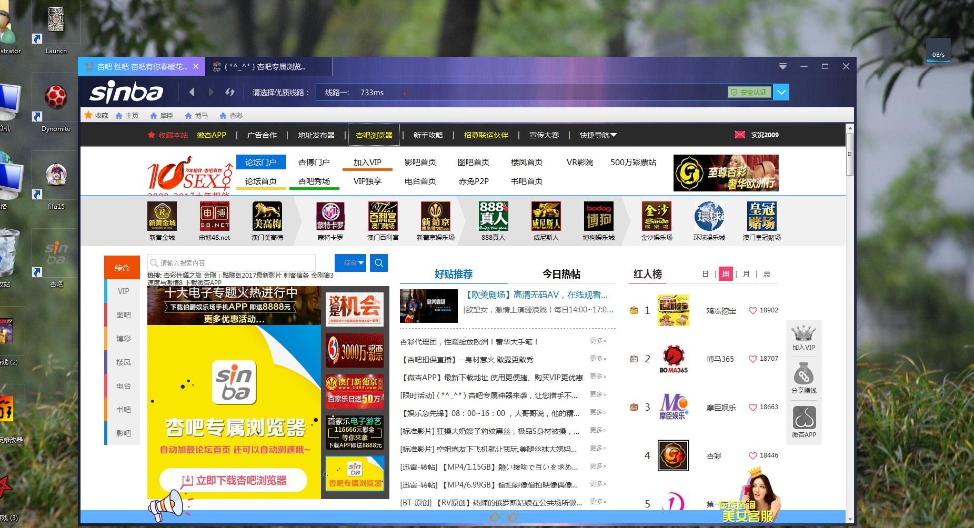
Task: Click the sinba browser logo
Action: click(x=126, y=92)
